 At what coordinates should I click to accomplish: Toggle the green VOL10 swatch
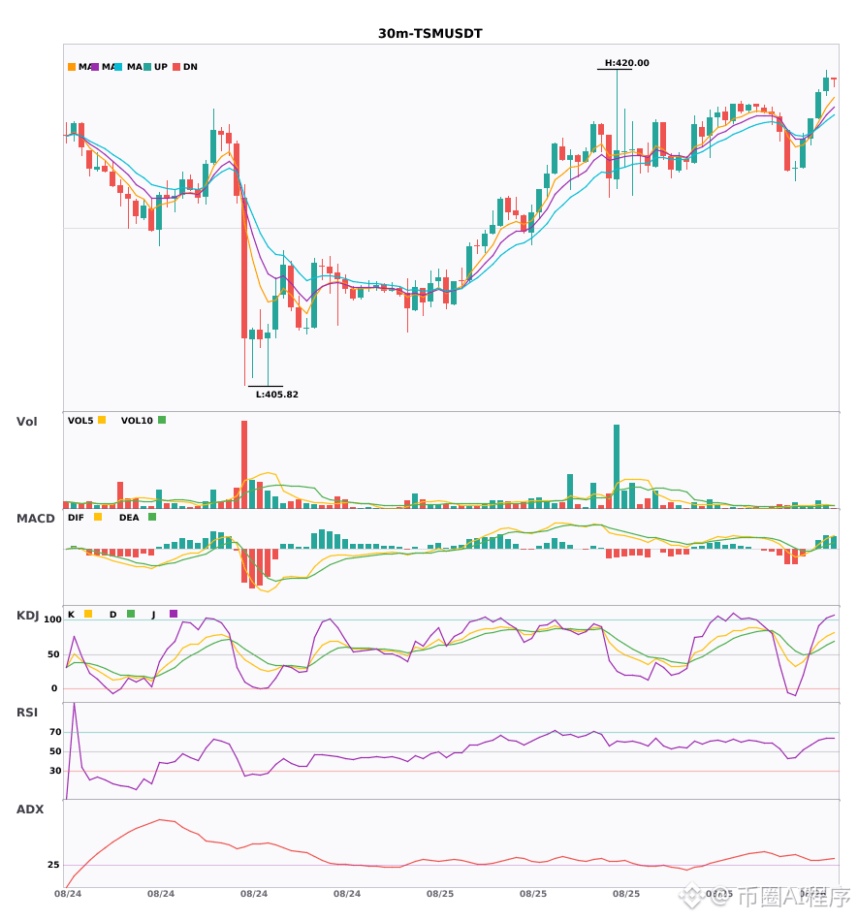(x=162, y=420)
